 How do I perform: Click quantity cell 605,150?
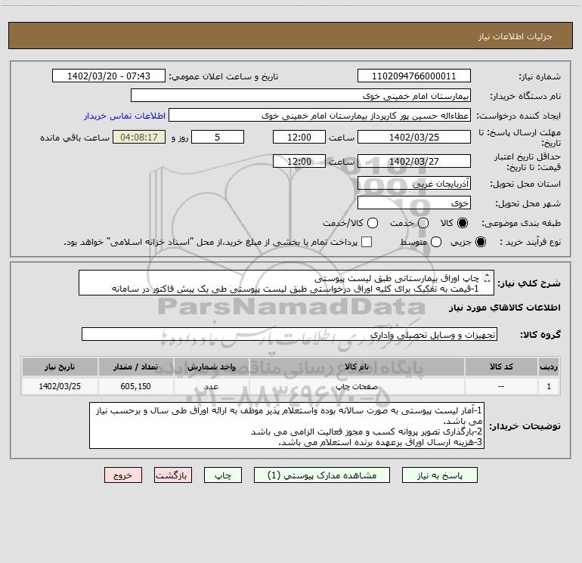tap(135, 386)
